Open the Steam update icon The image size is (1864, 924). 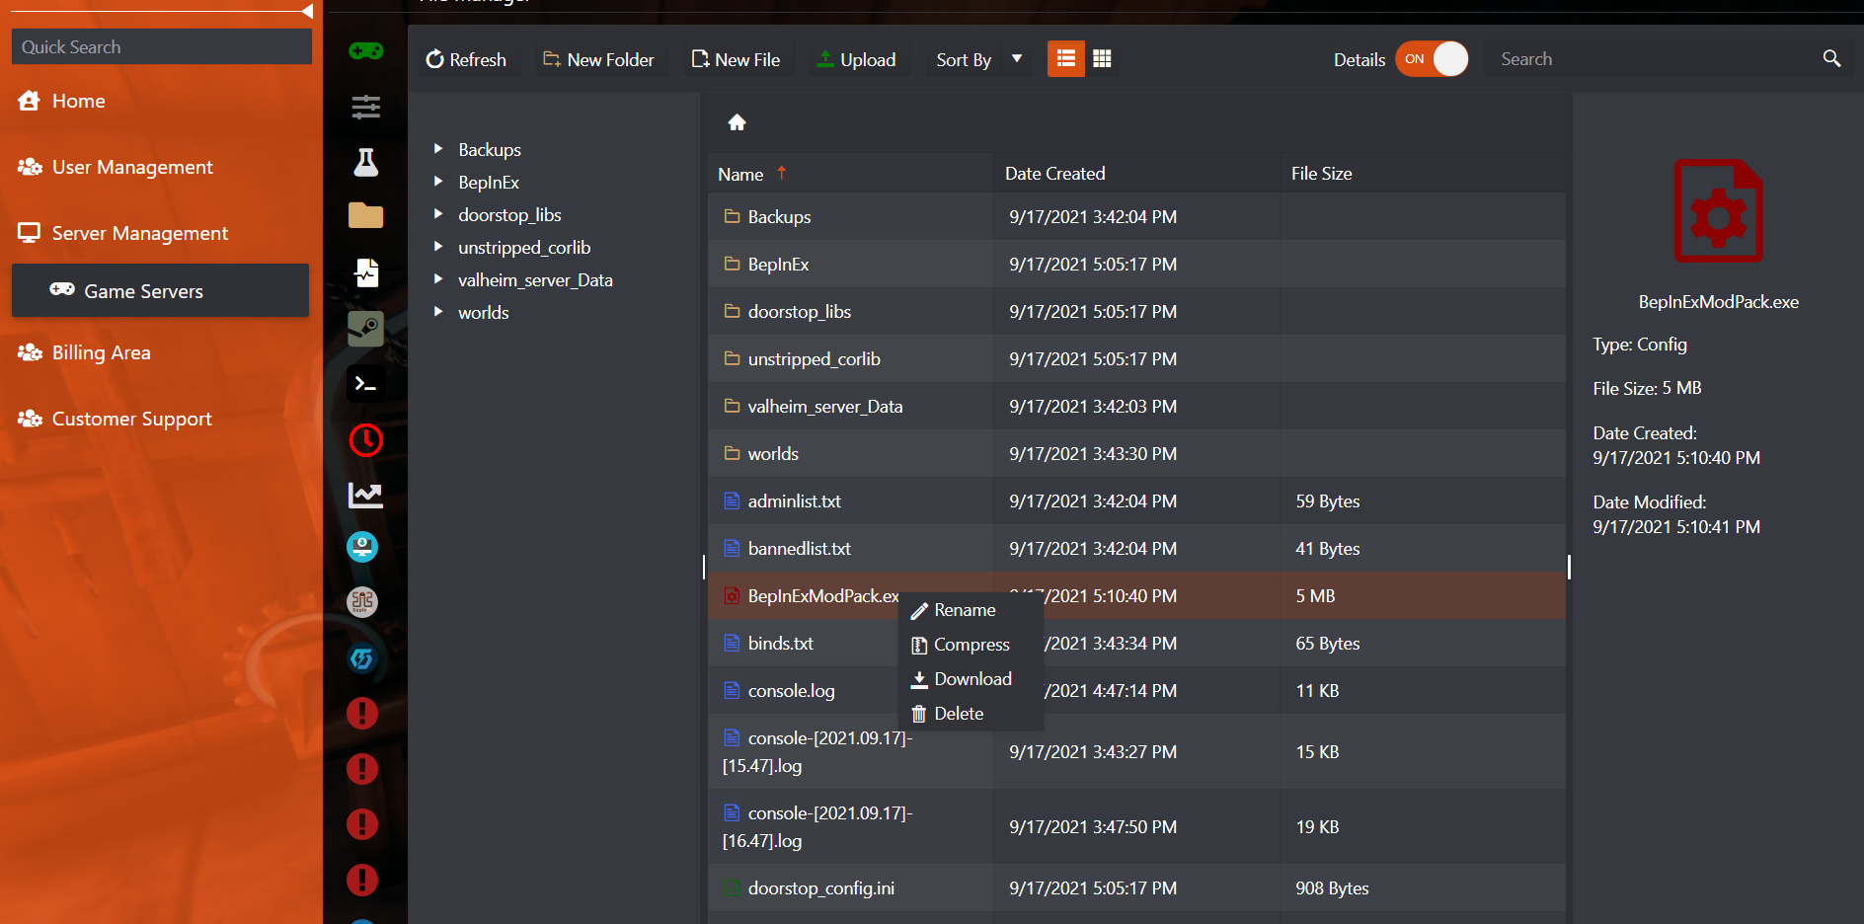(365, 328)
